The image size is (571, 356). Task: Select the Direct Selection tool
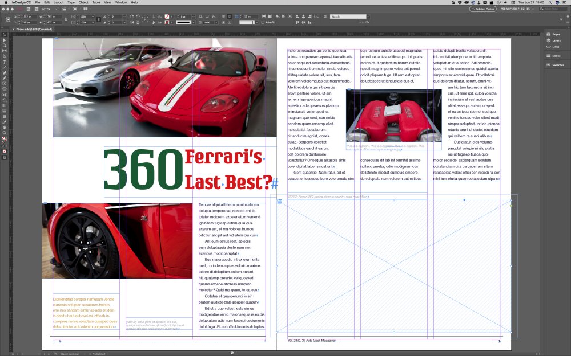pyautogui.click(x=5, y=40)
